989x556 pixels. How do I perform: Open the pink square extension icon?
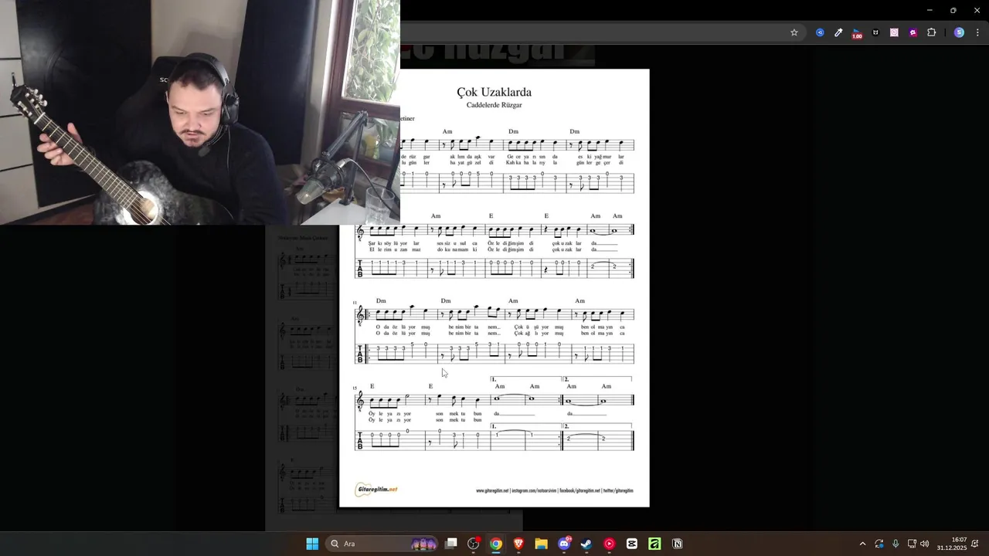894,32
